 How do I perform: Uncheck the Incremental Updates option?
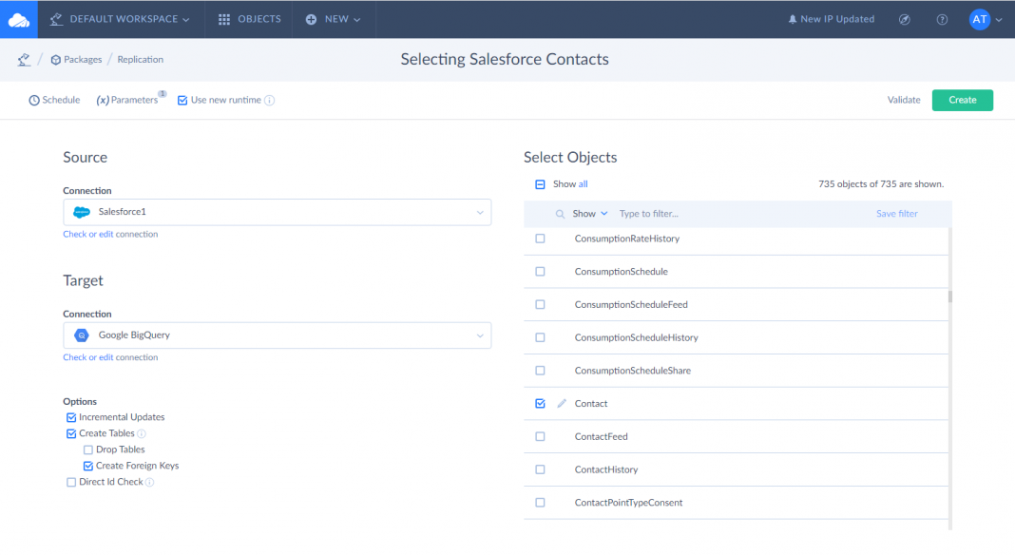point(71,417)
